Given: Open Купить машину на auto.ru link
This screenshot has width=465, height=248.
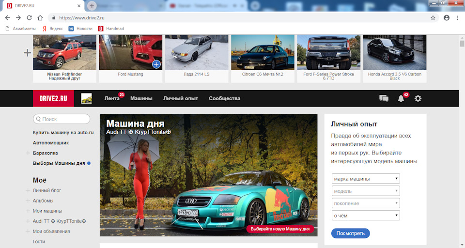Looking at the screenshot, I should click(x=63, y=133).
